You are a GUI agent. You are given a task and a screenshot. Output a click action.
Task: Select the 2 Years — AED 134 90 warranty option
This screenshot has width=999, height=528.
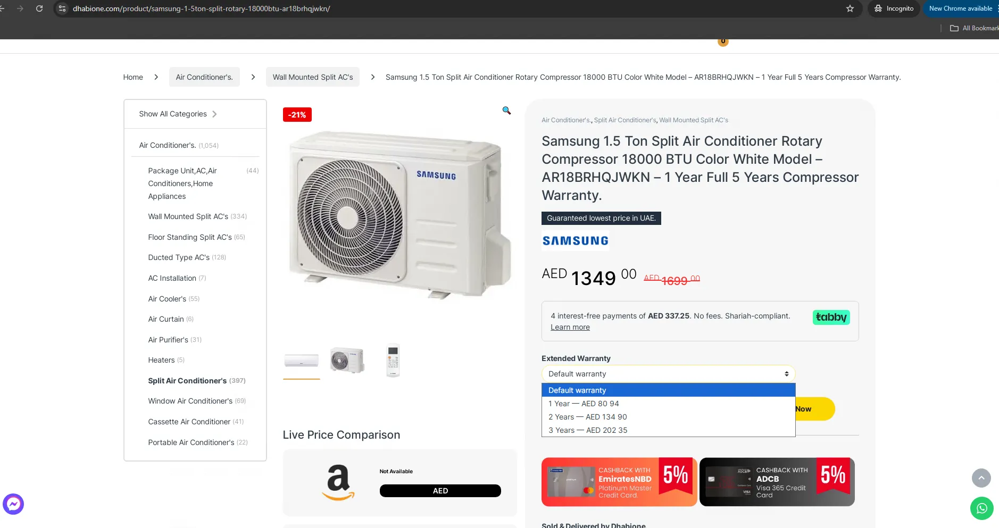tap(587, 417)
